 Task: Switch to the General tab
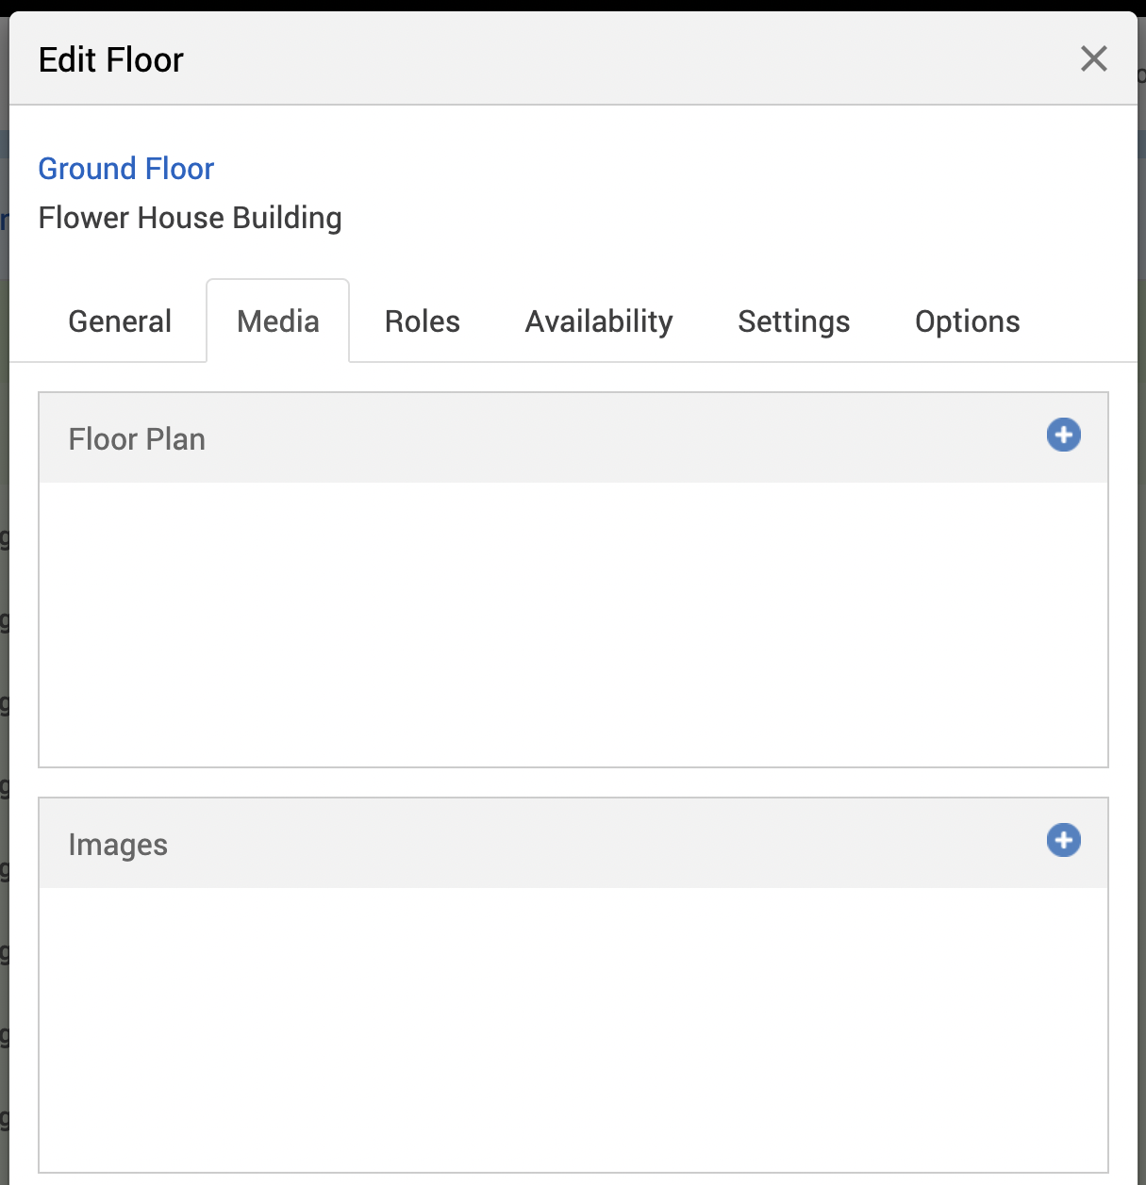pyautogui.click(x=120, y=321)
